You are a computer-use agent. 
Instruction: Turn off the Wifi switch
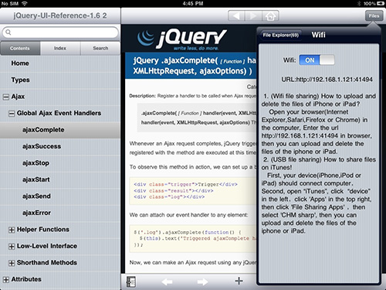point(317,60)
